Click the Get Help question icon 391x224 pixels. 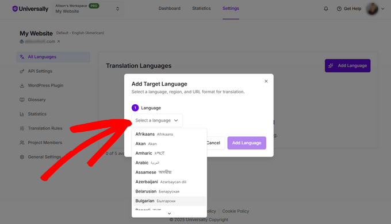339,9
